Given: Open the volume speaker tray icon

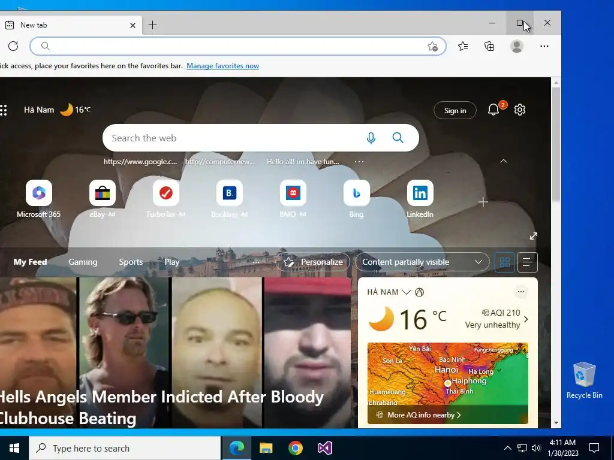Looking at the screenshot, I should coord(537,448).
